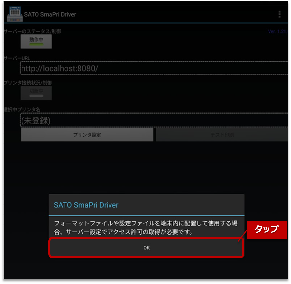Toggle the server status 動作中 button
Screen dimensions: 291x284
click(36, 42)
